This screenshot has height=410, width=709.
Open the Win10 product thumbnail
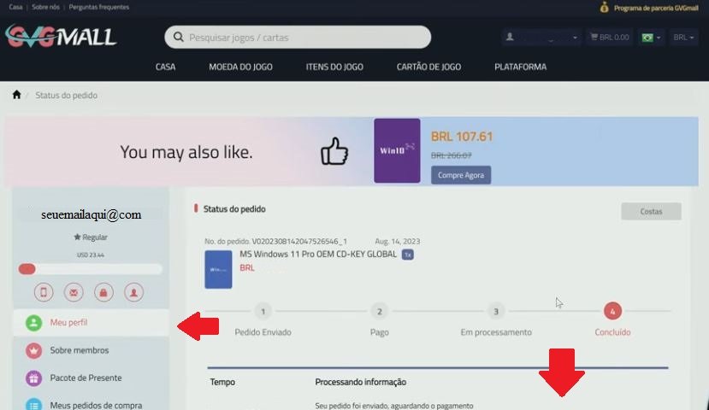[x=397, y=150]
